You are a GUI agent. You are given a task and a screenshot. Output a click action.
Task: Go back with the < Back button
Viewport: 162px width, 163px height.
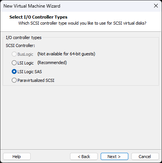[84, 157]
